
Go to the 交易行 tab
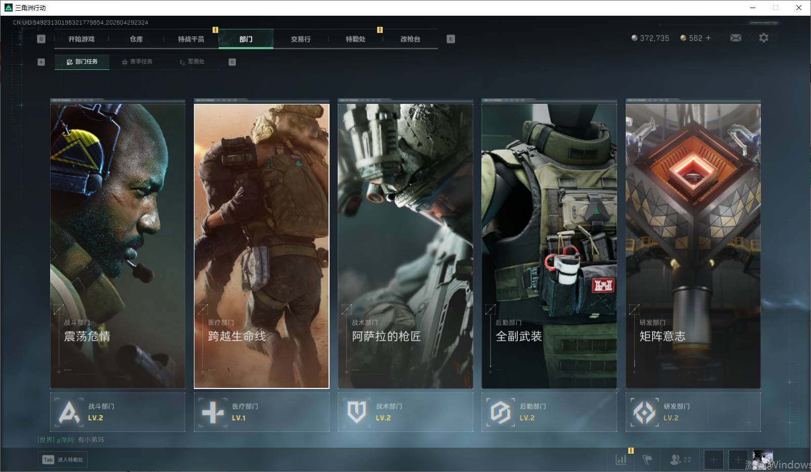point(301,39)
